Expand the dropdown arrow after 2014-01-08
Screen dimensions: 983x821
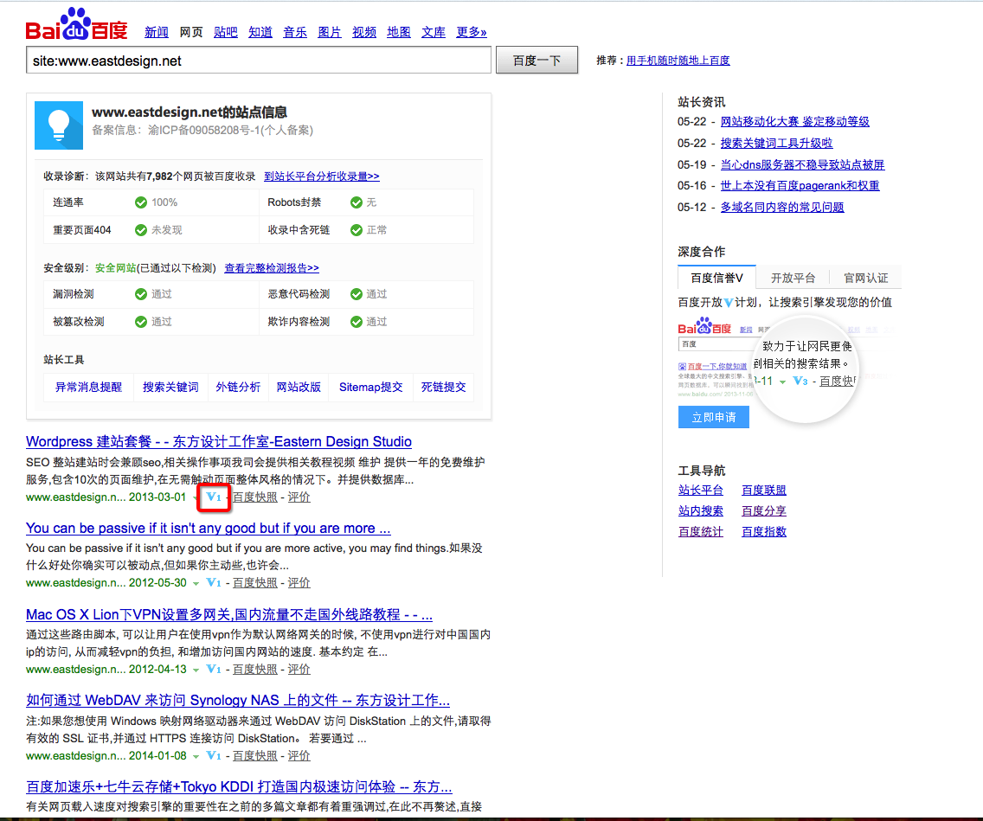tap(196, 756)
